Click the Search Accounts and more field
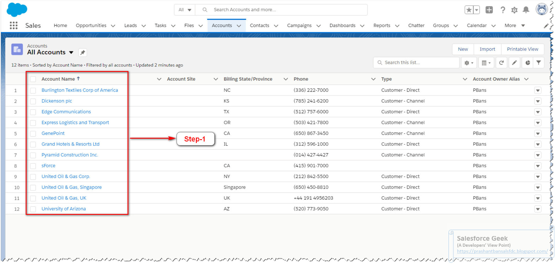Viewport: 556px width, 264px height. [x=281, y=10]
